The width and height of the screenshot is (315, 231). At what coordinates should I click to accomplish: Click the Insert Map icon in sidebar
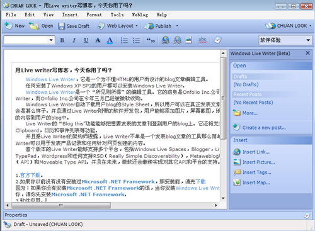(237, 183)
